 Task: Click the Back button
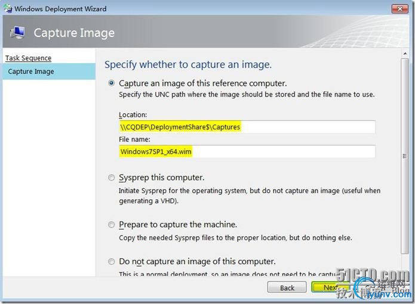(287, 287)
